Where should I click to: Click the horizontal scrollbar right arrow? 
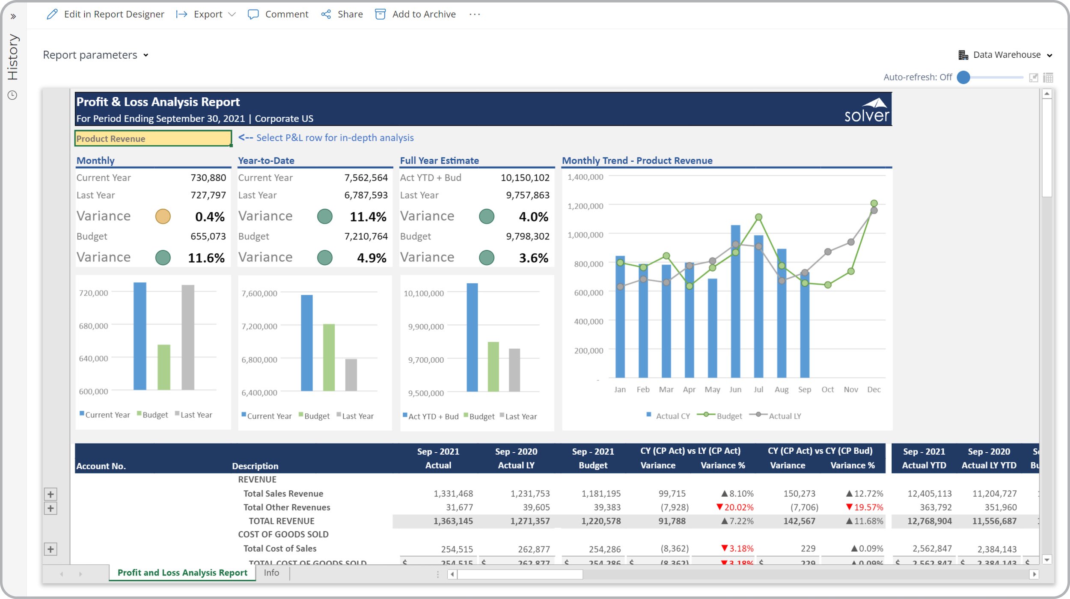coord(1034,574)
